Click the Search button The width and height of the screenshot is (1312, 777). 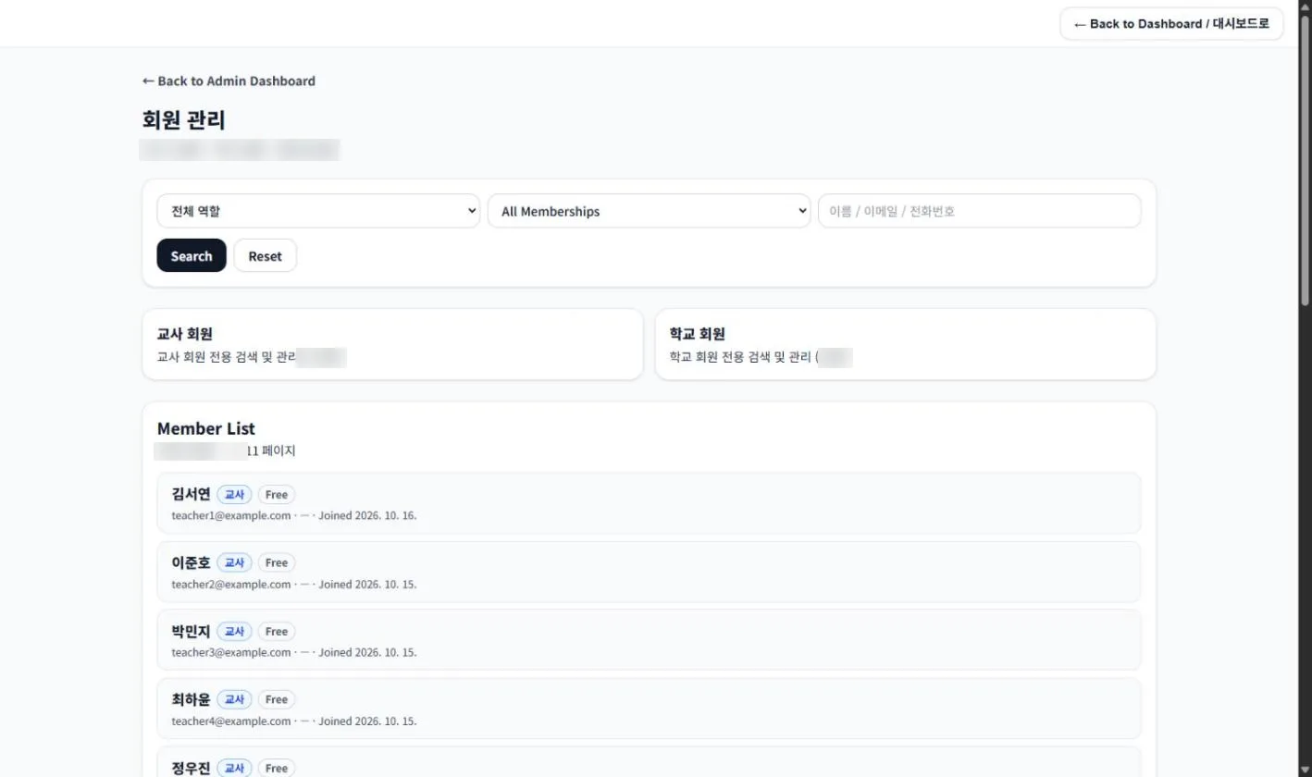coord(192,256)
